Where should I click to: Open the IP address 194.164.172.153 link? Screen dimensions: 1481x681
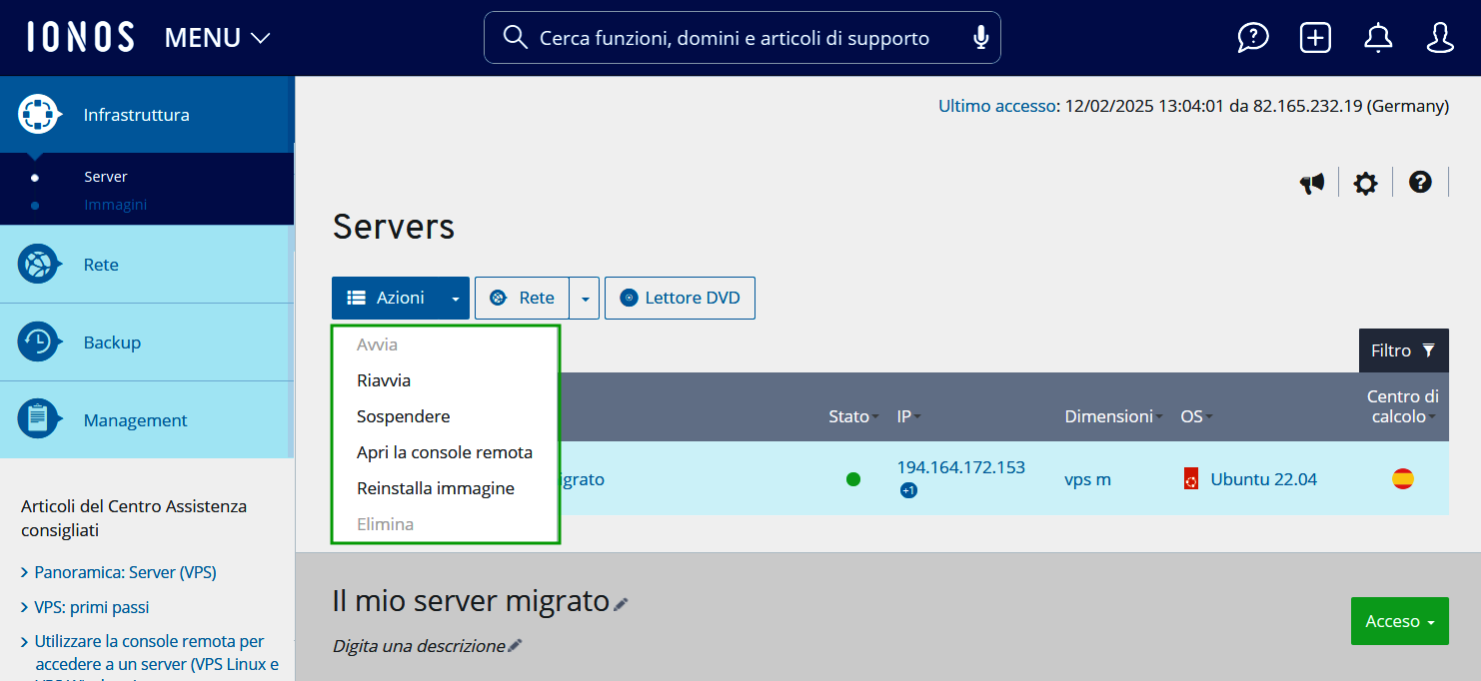pos(960,467)
